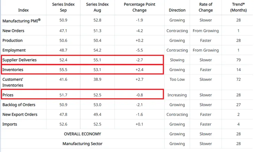The image size is (255, 152).
Task: Select the Percentage Point Change header
Action: click(140, 7)
